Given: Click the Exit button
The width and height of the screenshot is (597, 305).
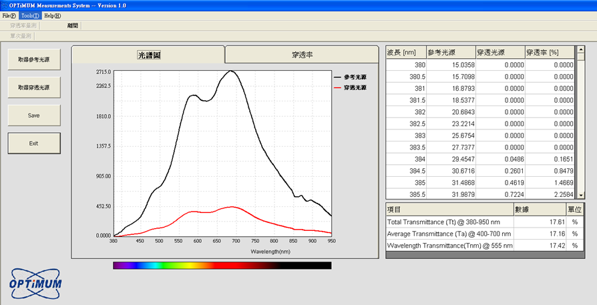Looking at the screenshot, I should 34,143.
